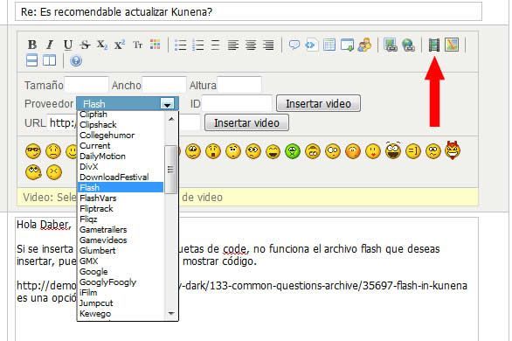
Task: Insert a map with the map icon
Action: [x=452, y=45]
